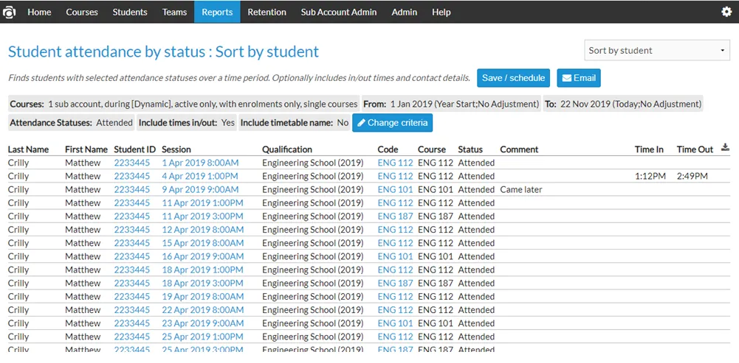Go to the Home menu
Screen dimensions: 739x363
[39, 13]
